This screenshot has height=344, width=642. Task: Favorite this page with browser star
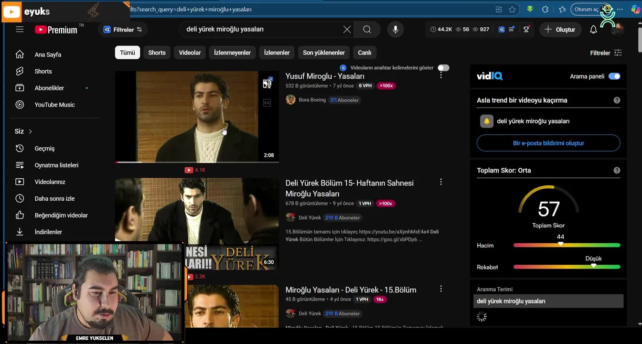tap(512, 10)
